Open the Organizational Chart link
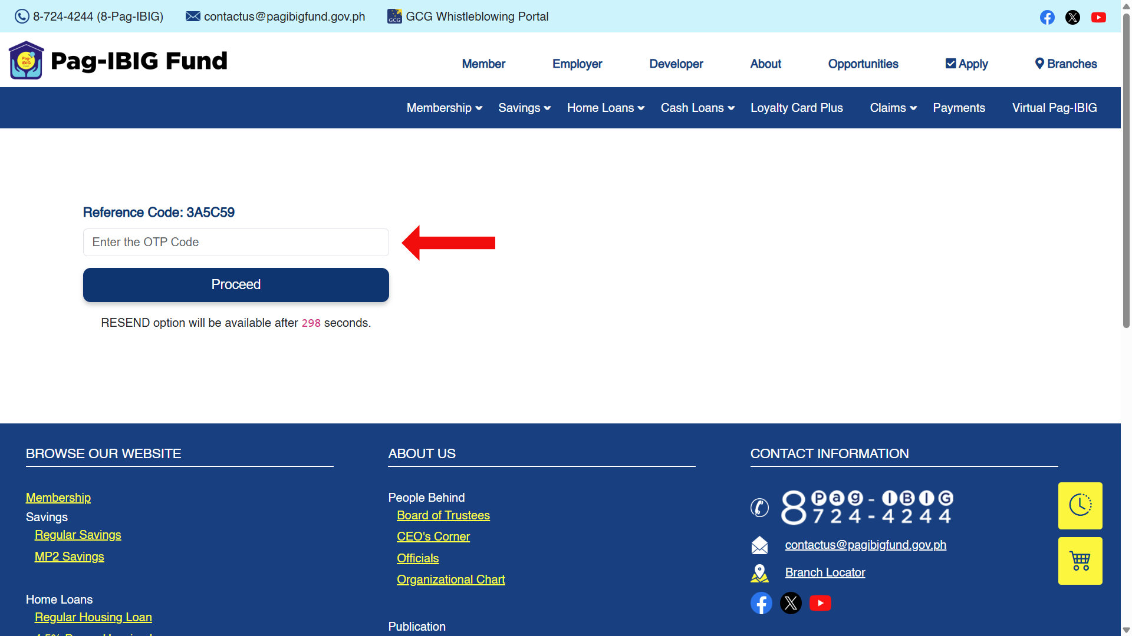Viewport: 1132px width, 636px height. [x=451, y=579]
